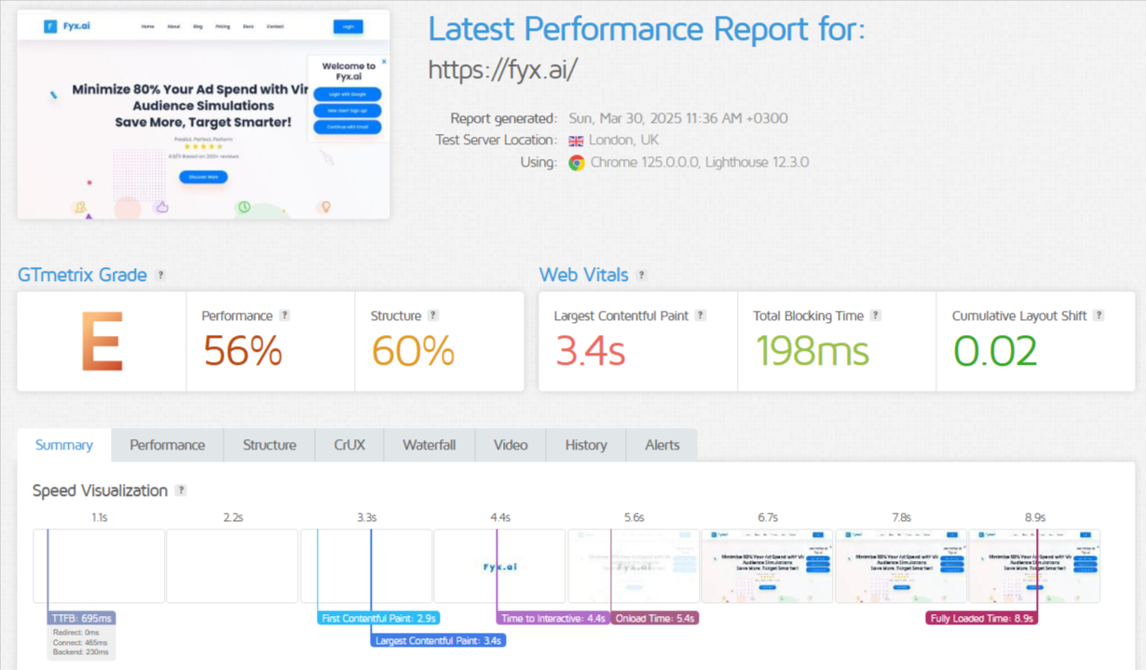Click the help icon next to GTmetrix Grade

pyautogui.click(x=160, y=275)
